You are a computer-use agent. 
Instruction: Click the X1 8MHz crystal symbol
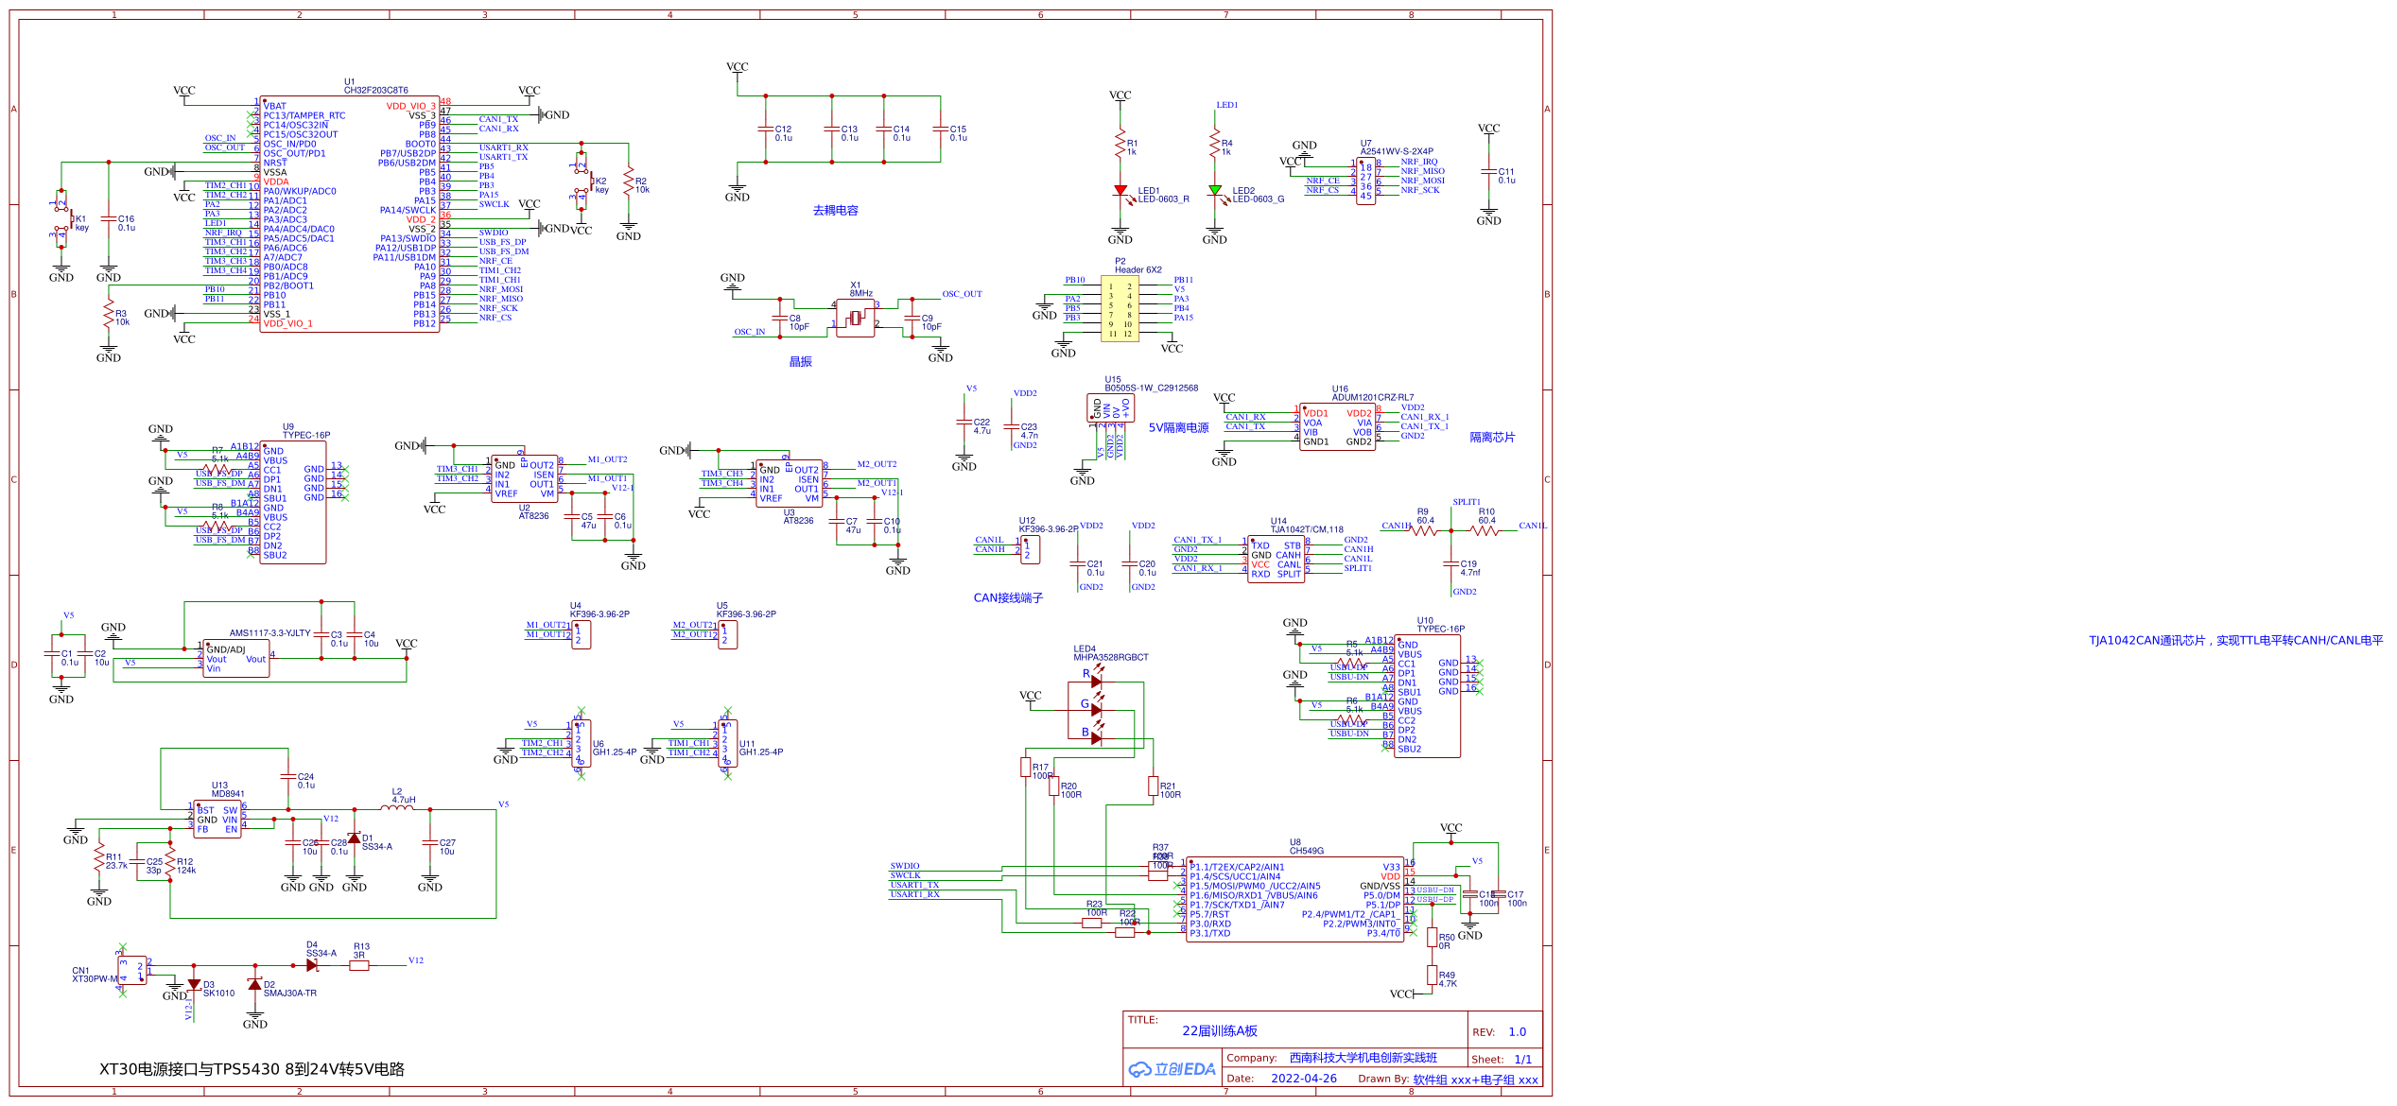tap(855, 319)
